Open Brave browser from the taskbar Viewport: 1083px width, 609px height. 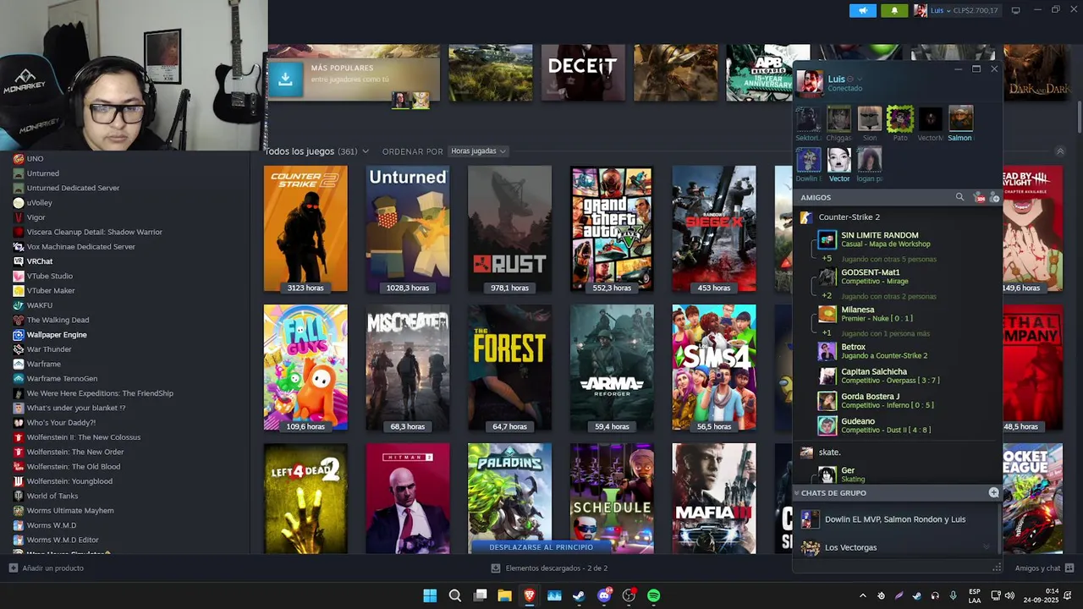click(x=530, y=595)
